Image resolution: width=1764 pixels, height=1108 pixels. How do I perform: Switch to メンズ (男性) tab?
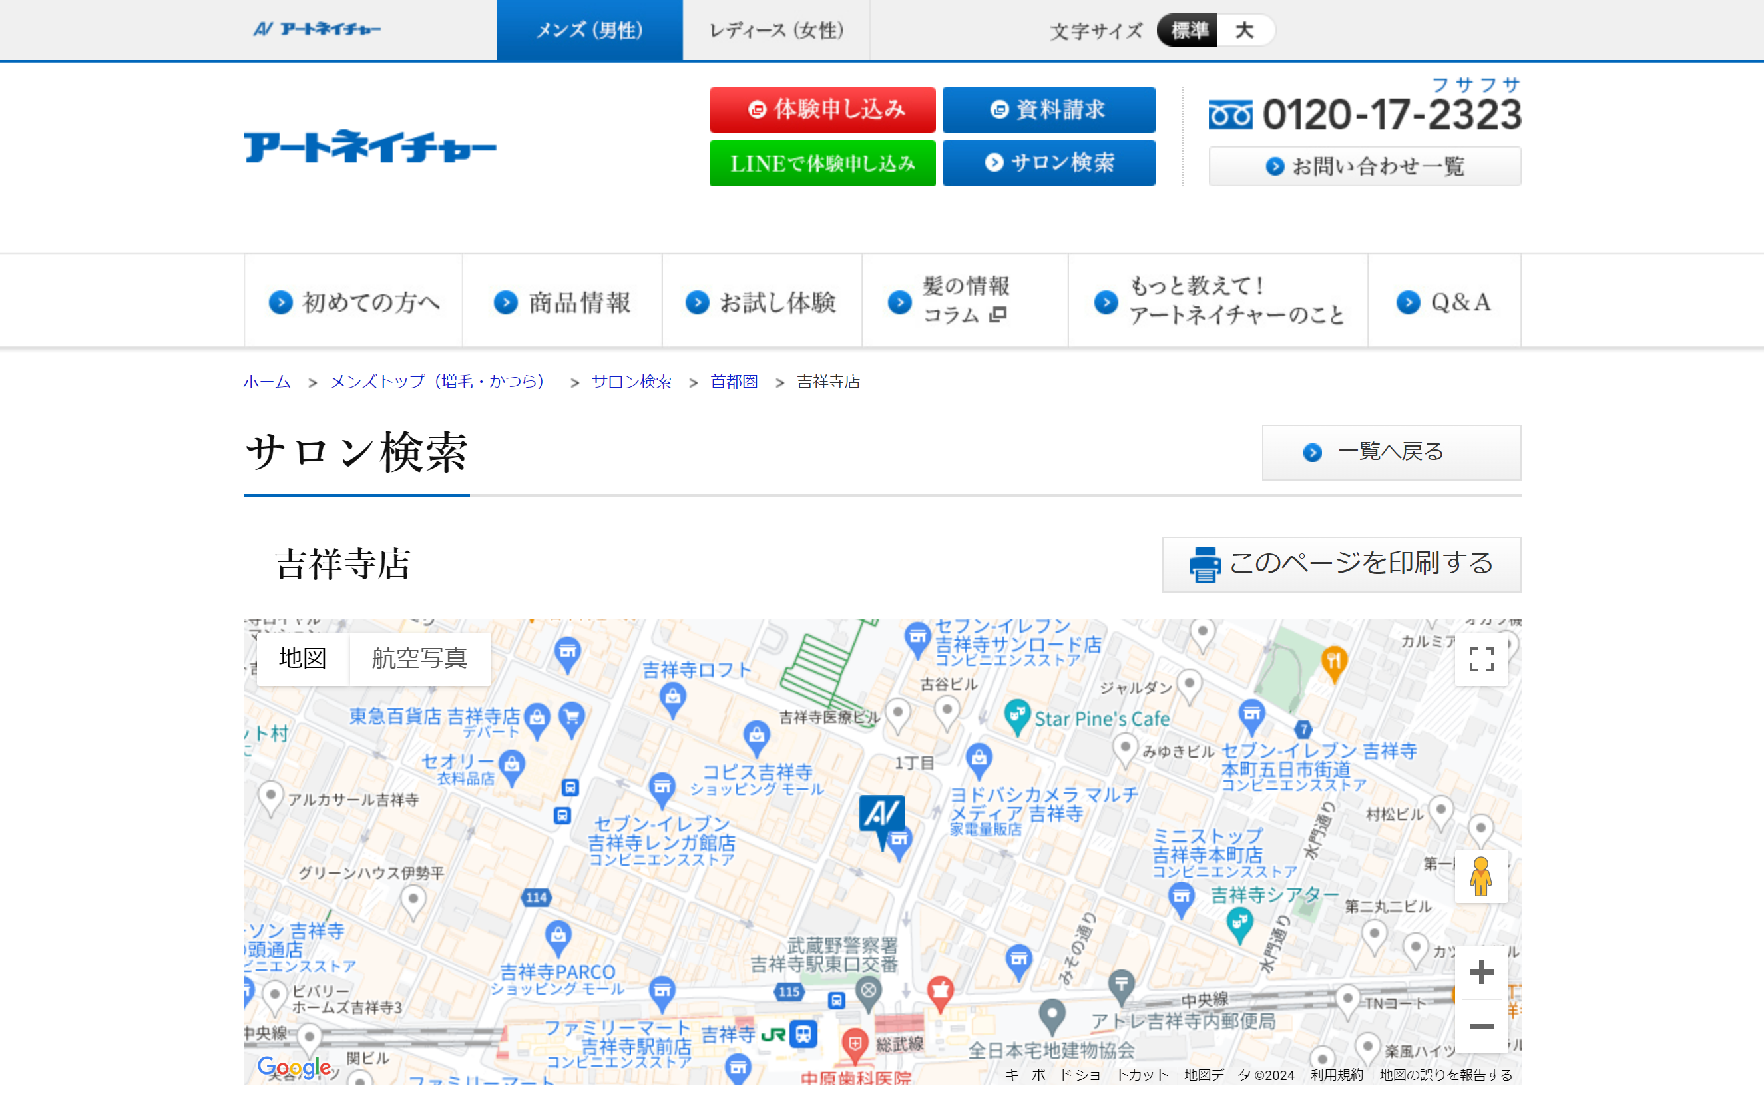(589, 30)
